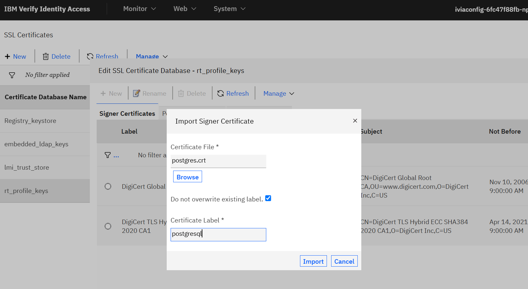This screenshot has width=528, height=289.
Task: Expand Monitor menu chevron
Action: 154,9
